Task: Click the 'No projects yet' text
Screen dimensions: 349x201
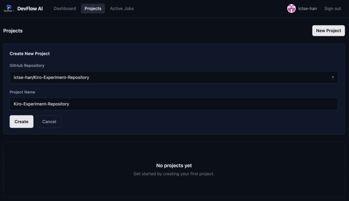Action: point(174,165)
